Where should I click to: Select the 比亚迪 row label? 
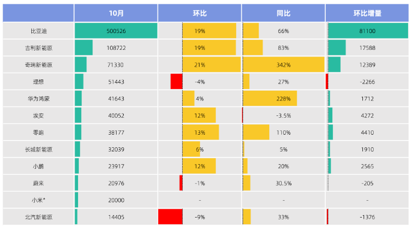(x=38, y=31)
